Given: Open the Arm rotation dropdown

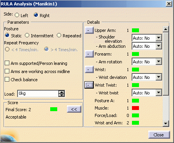Looking at the screenshot, I should click(159, 61).
